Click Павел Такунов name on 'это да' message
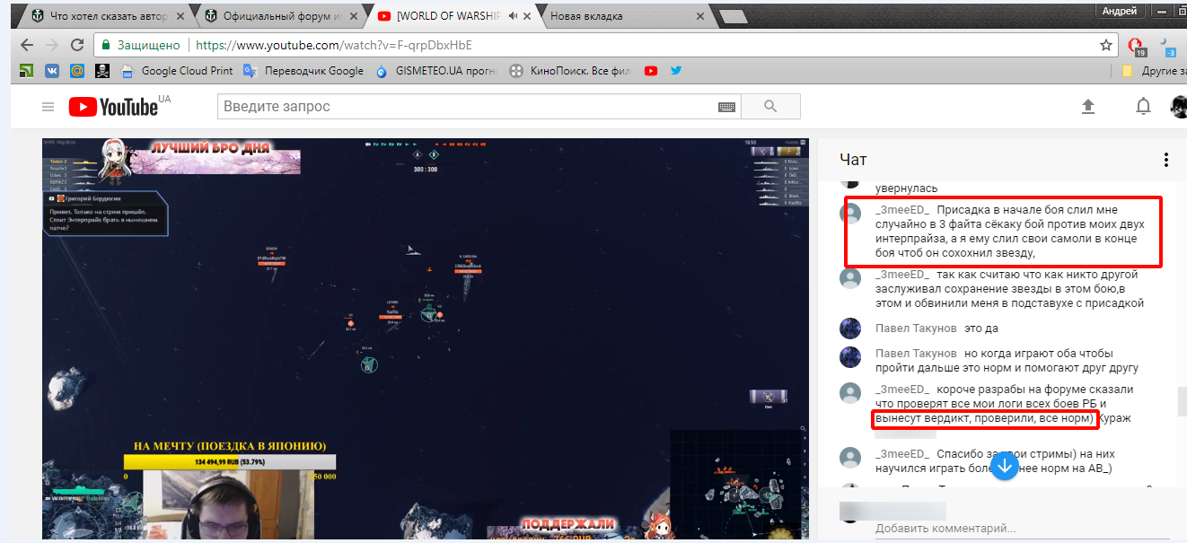Image resolution: width=1187 pixels, height=543 pixels. [915, 328]
